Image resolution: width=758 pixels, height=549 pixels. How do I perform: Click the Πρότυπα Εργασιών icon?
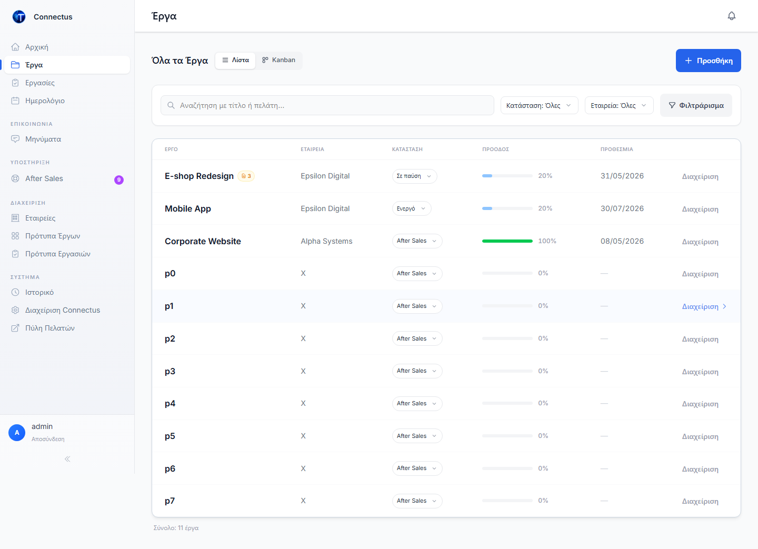pos(15,254)
